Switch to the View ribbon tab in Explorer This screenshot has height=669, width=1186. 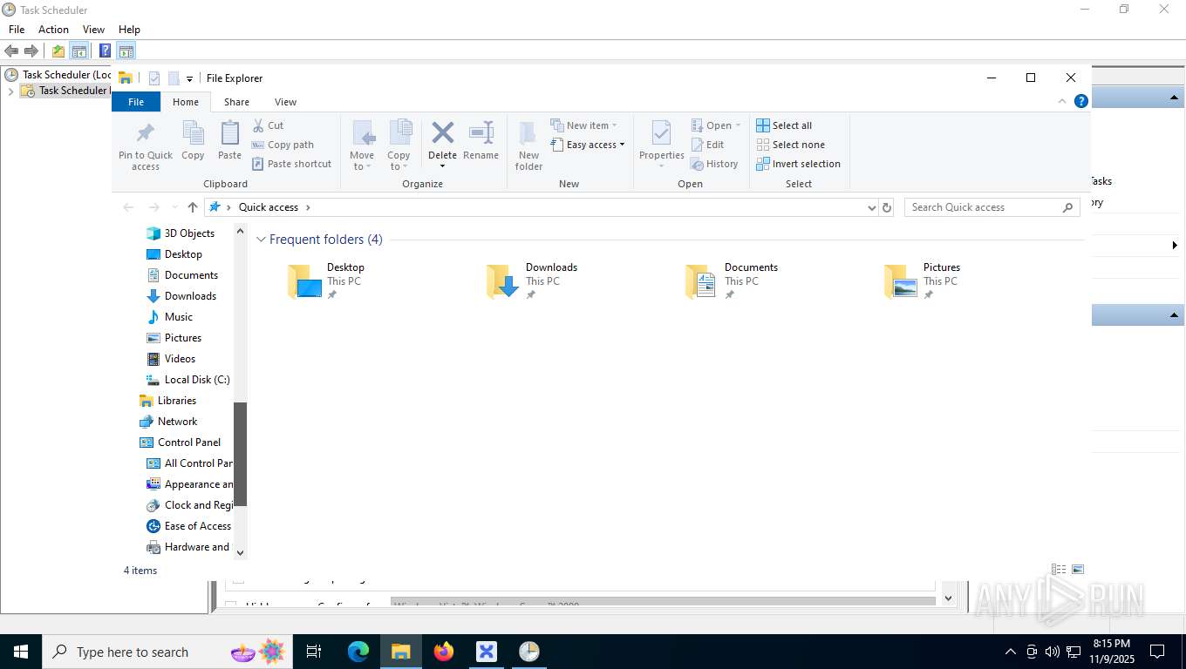[x=285, y=102]
